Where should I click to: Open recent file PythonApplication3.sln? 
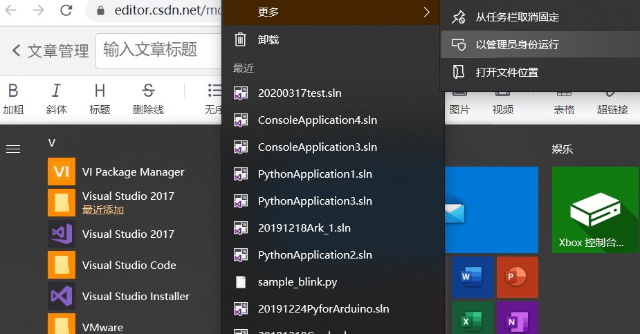coord(333,201)
